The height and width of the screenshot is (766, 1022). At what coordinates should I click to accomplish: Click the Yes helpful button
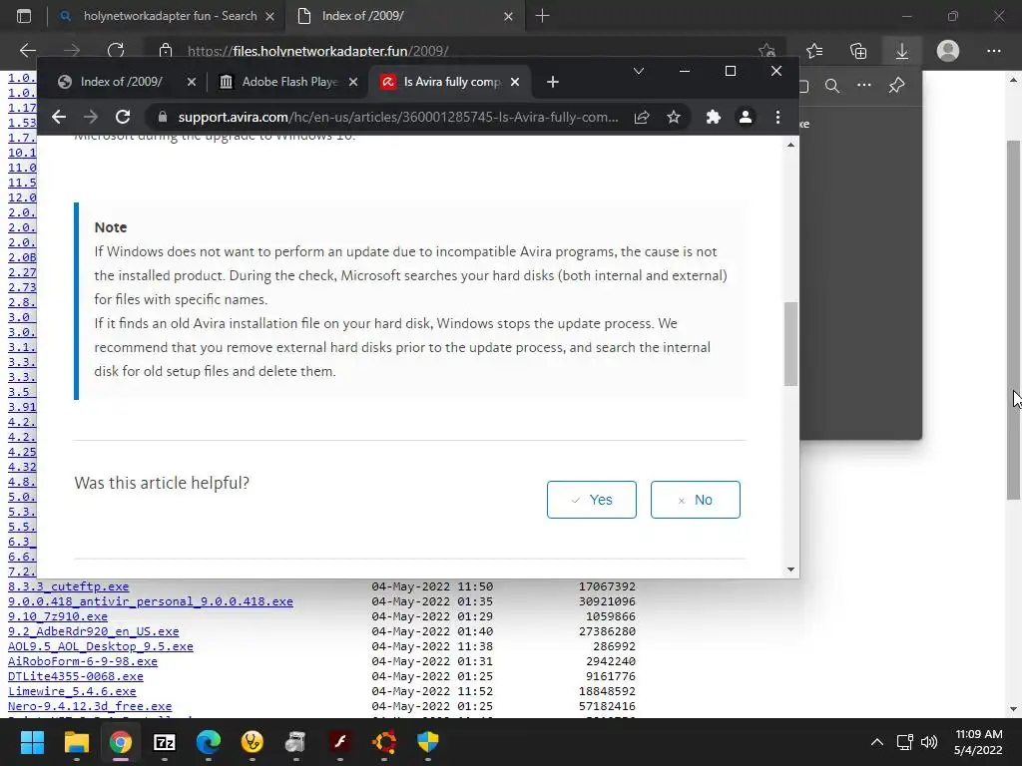(x=591, y=500)
